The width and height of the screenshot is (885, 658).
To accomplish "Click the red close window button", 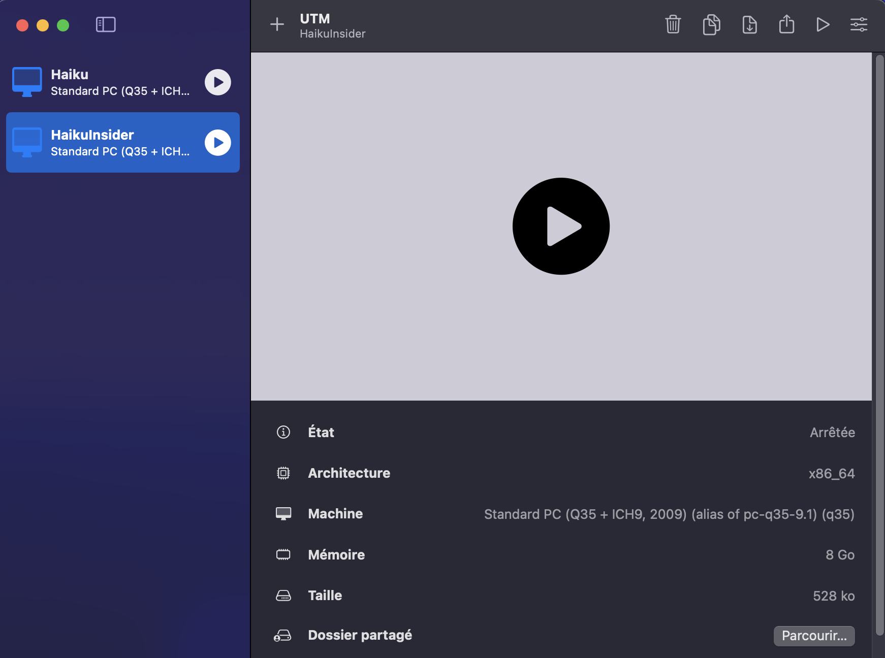I will tap(22, 25).
